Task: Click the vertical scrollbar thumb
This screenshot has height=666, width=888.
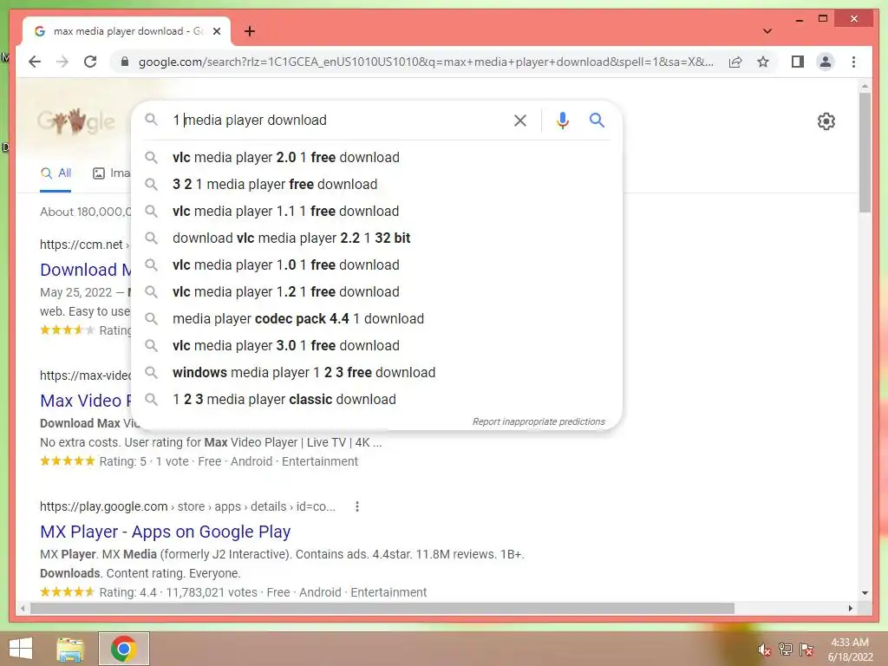Action: (865, 153)
